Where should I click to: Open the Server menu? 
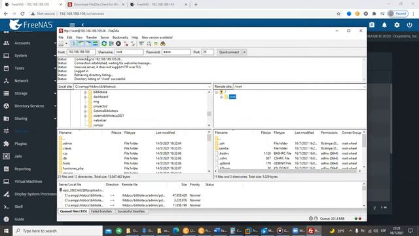pos(105,37)
